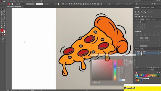
Task: Select the Pen tool
Action: (2, 11)
